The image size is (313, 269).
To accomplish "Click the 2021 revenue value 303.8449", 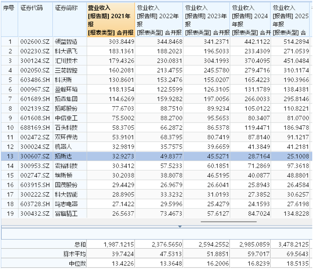I will click(x=121, y=42).
